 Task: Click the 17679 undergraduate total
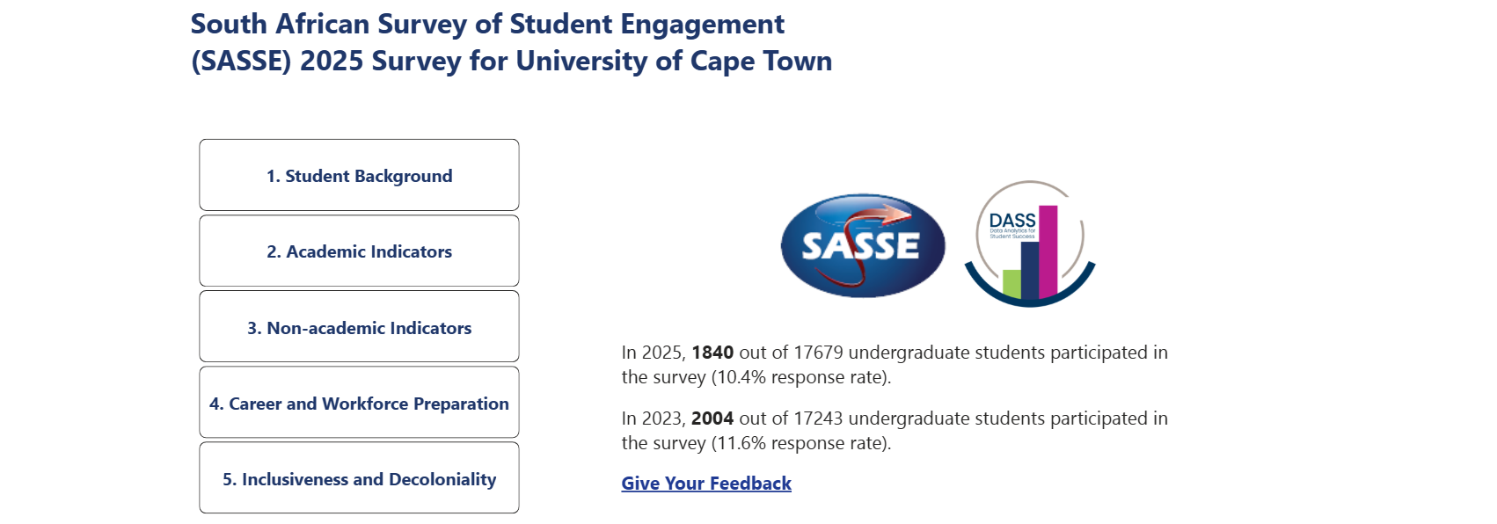(x=818, y=353)
